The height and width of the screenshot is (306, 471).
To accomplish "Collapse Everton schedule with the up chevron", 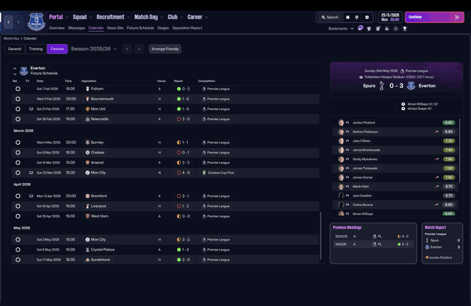I will point(15,69).
